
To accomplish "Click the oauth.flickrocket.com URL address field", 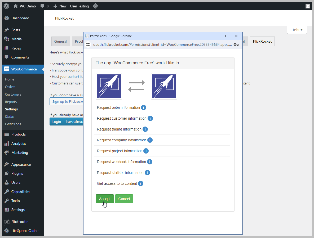I will 162,44.
